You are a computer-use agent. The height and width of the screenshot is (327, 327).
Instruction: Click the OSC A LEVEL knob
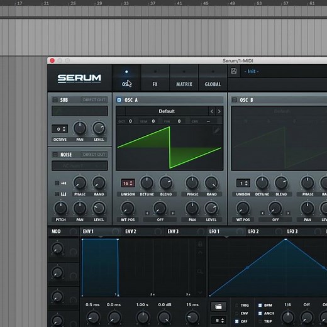point(211,208)
